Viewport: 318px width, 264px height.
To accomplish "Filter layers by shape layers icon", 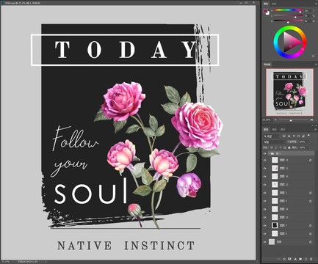I will 298,136.
